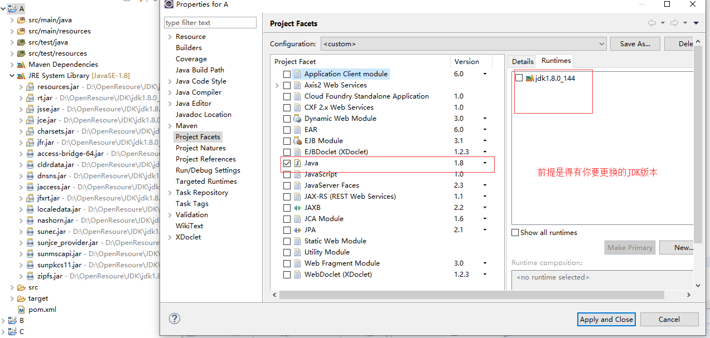
Task: Click the src/main/java package folder icon
Action: click(21, 20)
